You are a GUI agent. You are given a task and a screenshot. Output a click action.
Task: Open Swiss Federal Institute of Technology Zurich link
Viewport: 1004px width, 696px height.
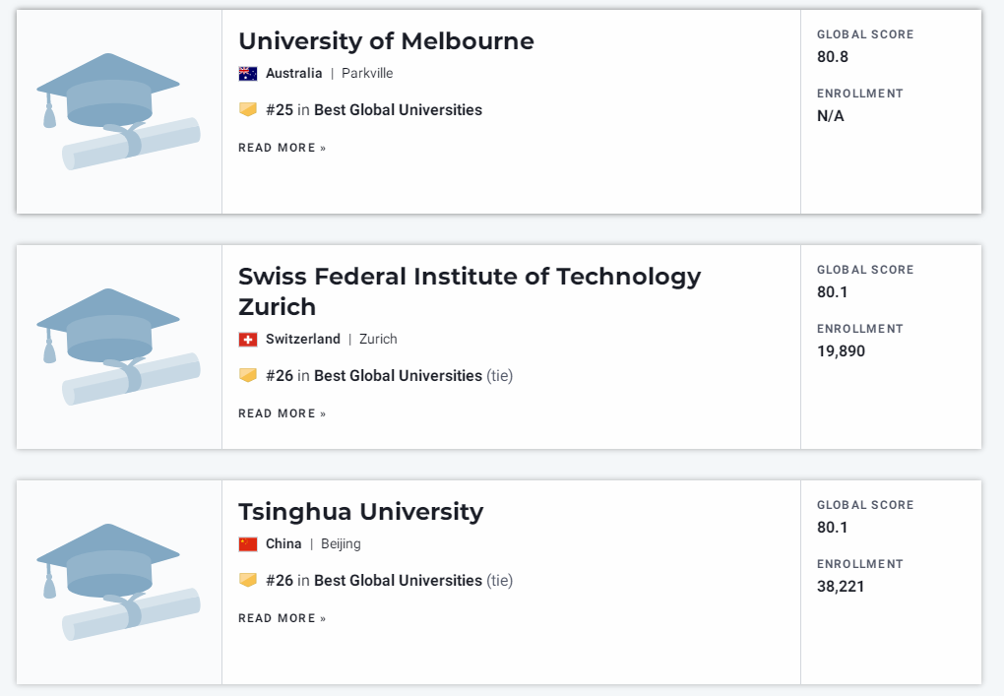point(470,291)
